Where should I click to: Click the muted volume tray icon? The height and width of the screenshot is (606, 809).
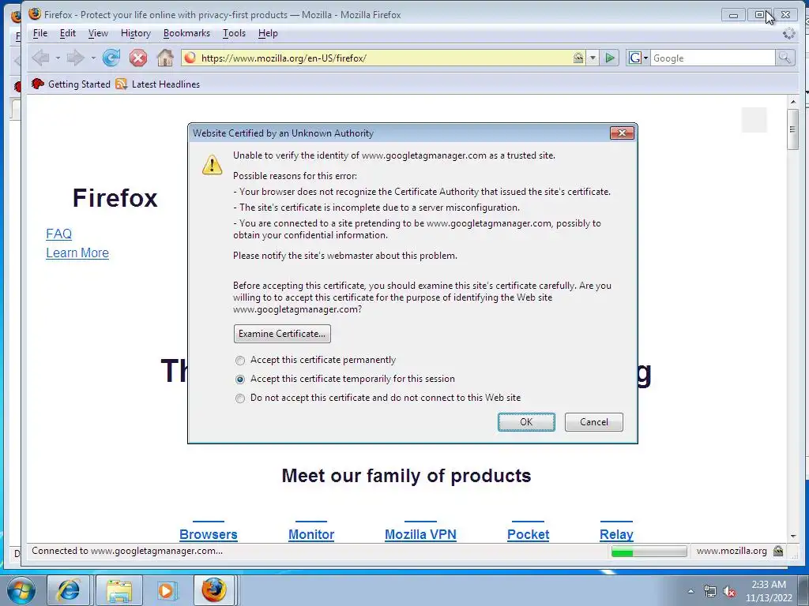tap(729, 592)
